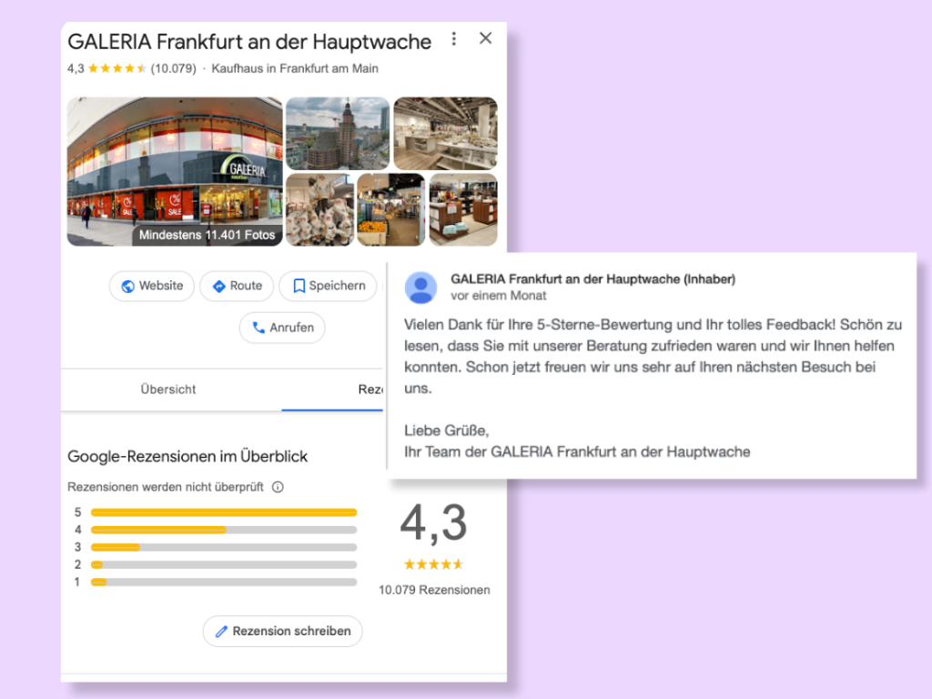
Task: Click the title 'GALERIA Frankfurt an der Hauptwache'
Action: click(249, 42)
